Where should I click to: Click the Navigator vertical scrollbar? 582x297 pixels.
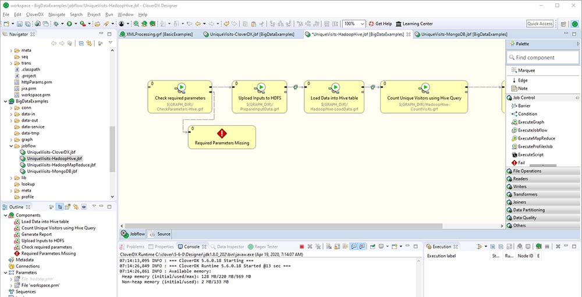click(x=112, y=148)
